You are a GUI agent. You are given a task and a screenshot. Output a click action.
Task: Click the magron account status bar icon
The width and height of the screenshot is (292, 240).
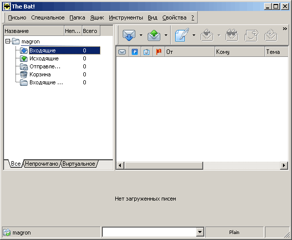7,232
